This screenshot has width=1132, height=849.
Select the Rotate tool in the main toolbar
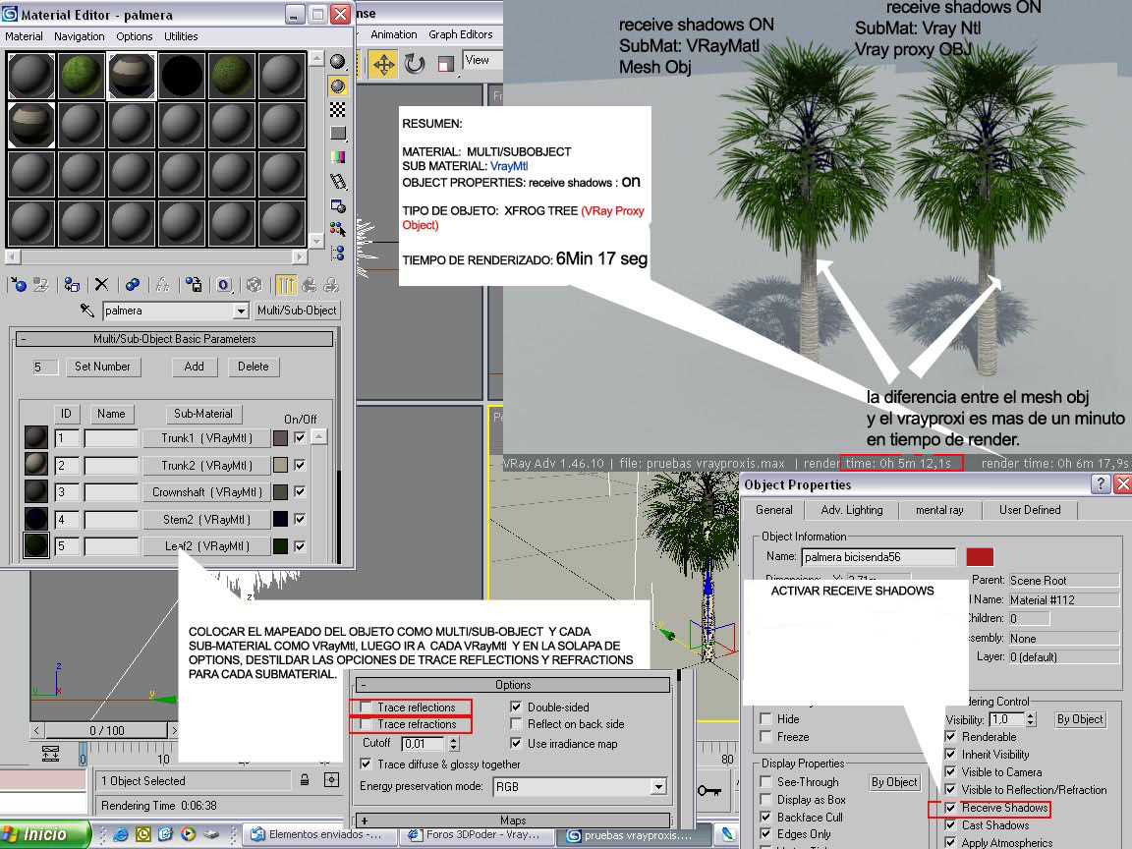point(414,64)
